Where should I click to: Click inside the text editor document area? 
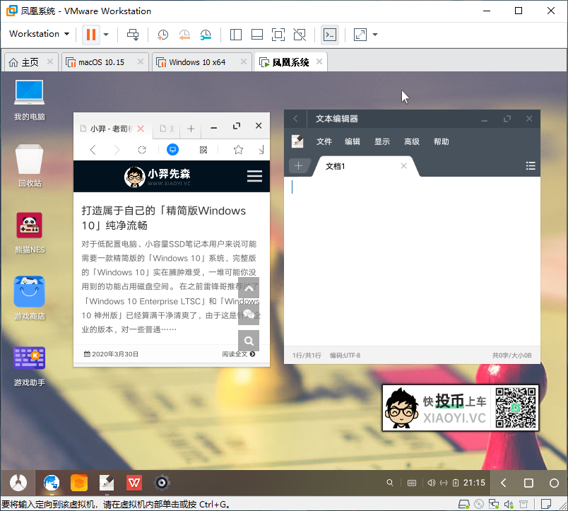click(411, 262)
